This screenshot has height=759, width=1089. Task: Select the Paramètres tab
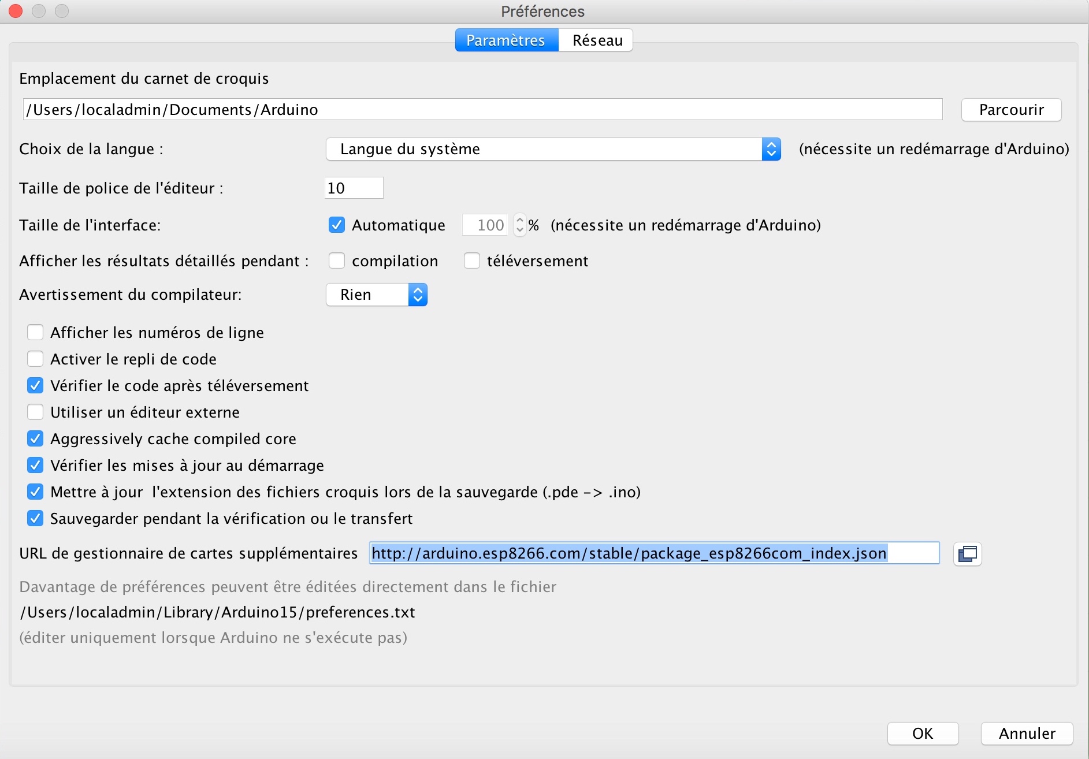tap(506, 40)
